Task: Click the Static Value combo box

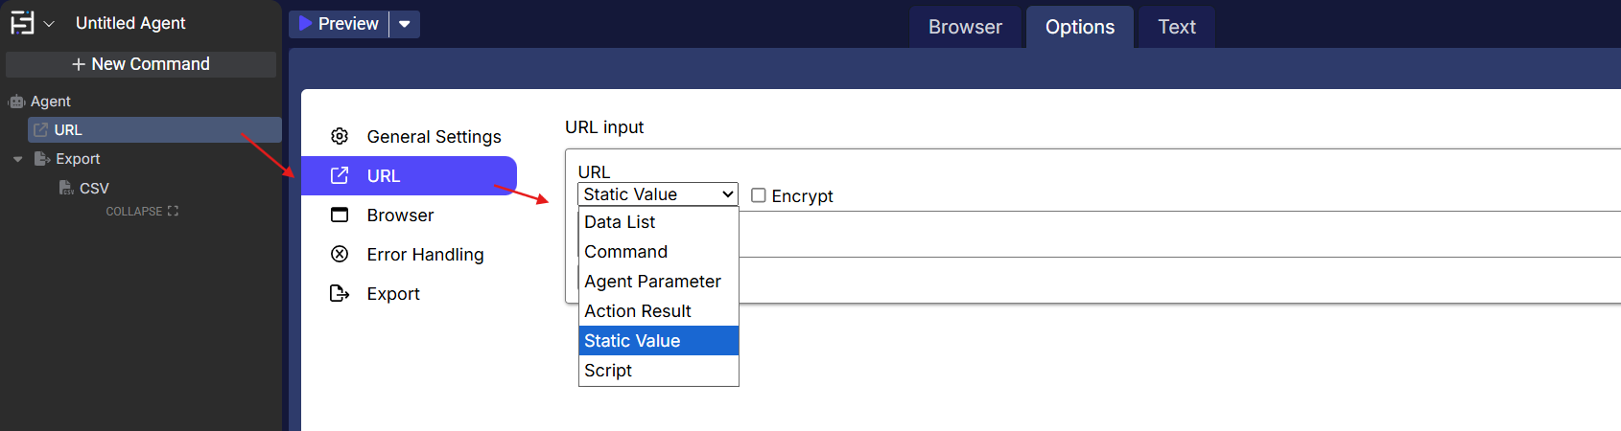Action: (658, 194)
